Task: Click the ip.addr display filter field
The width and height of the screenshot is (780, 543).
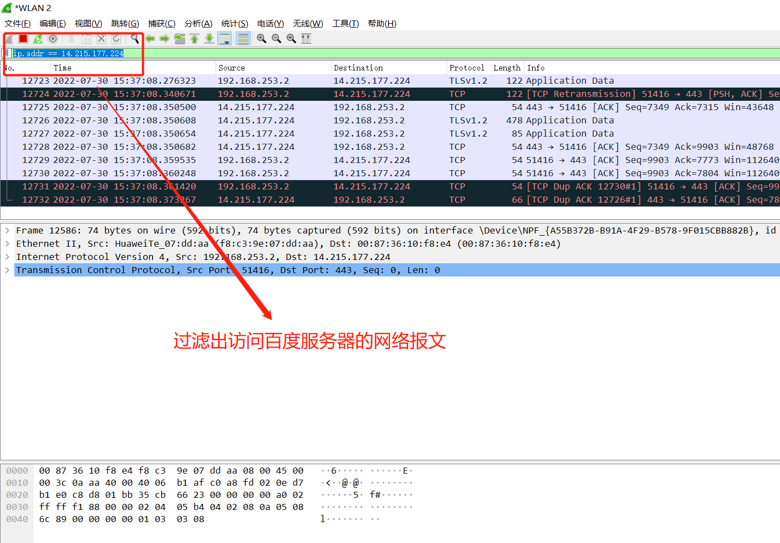Action: 394,53
